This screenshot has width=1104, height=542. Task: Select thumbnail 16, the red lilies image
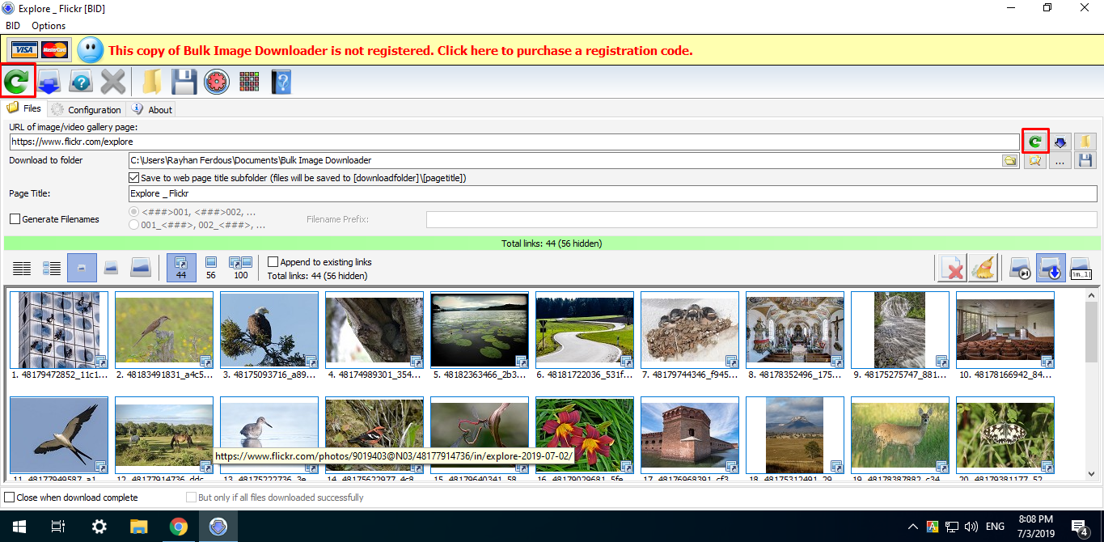pos(584,435)
